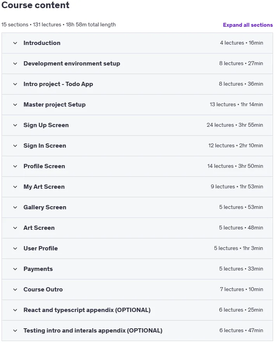Screen dimensions: 275x343
Task: Select the Gallery Screen section heading
Action: point(45,207)
